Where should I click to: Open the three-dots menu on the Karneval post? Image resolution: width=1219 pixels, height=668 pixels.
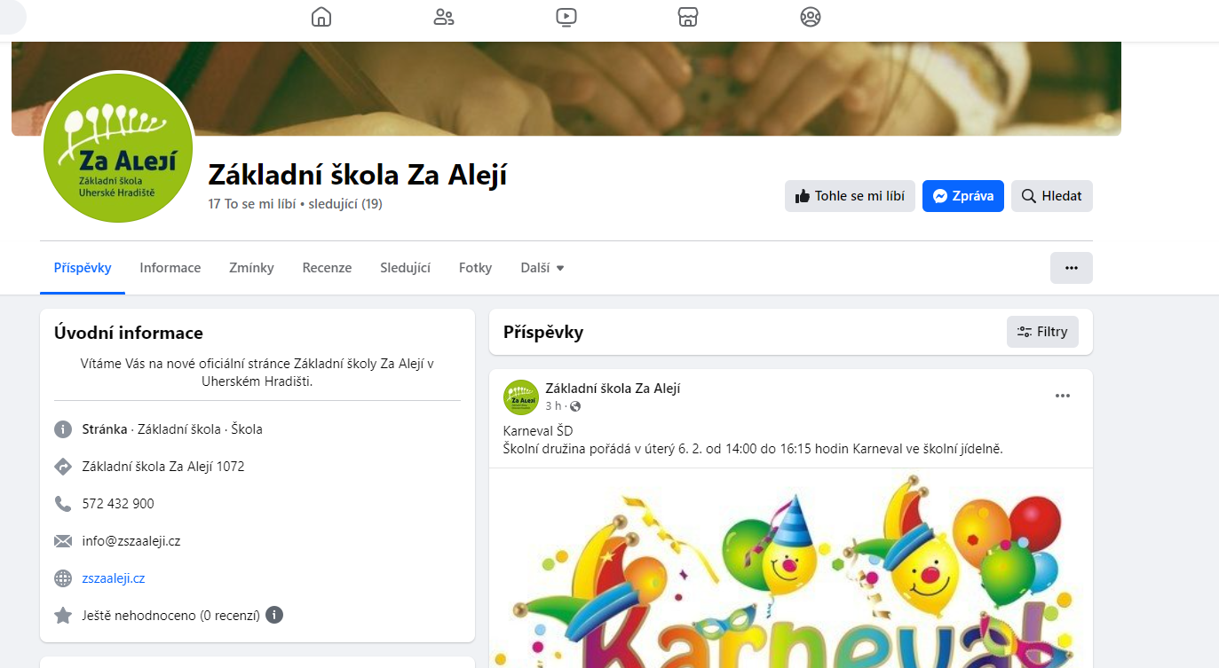coord(1063,396)
